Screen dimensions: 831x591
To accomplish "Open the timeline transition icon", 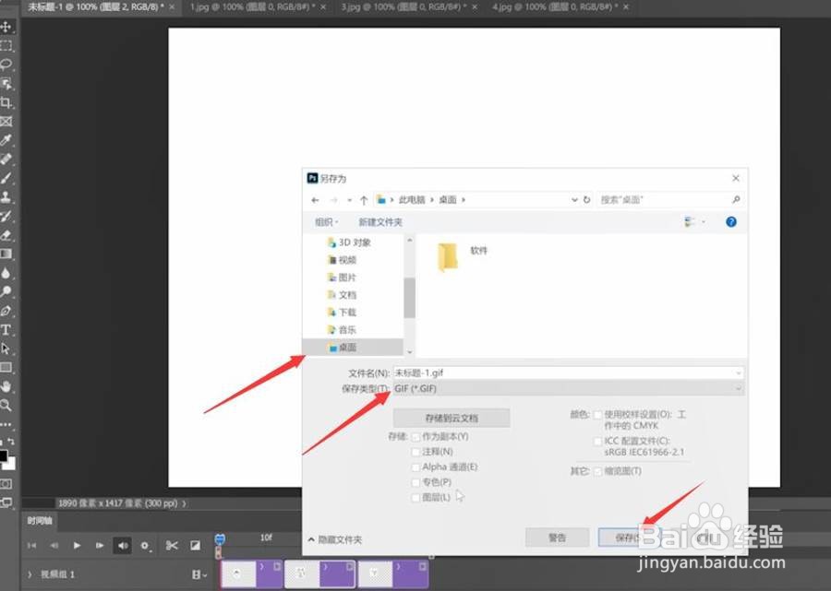I will click(x=196, y=546).
